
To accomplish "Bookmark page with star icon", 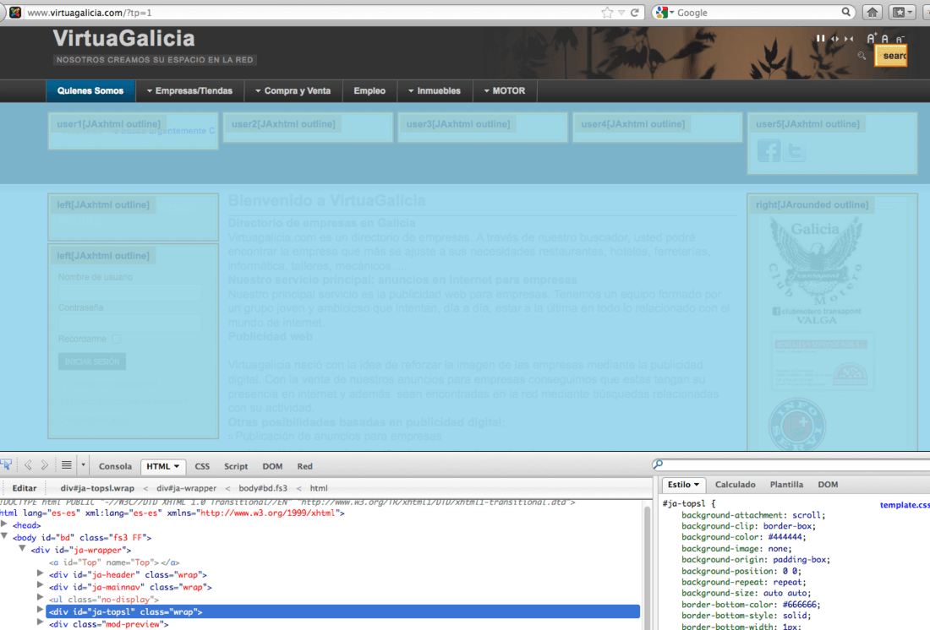I will [607, 13].
